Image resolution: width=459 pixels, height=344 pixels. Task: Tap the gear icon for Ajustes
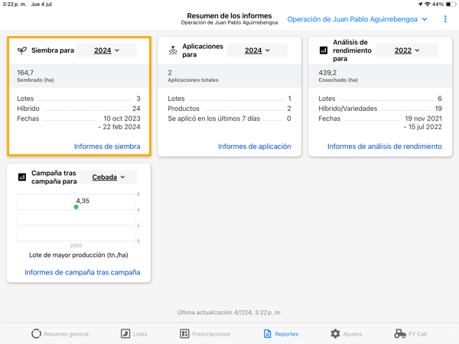[x=335, y=334]
